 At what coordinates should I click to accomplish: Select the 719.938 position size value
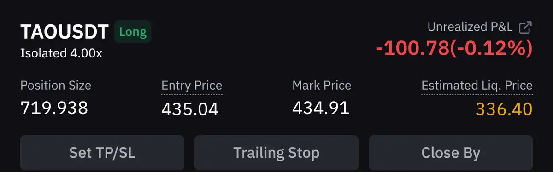click(x=54, y=108)
